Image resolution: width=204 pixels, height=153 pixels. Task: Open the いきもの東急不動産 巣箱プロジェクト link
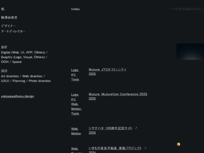(x=115, y=148)
